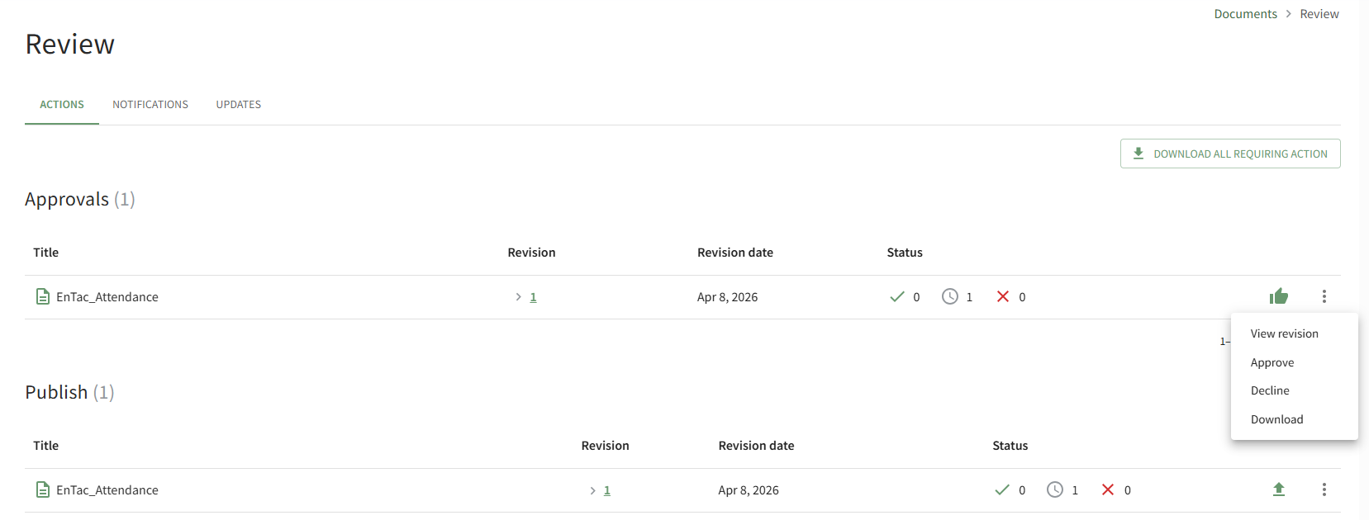The height and width of the screenshot is (520, 1369).
Task: Click the pending clock icon in Publish
Action: coord(1055,489)
